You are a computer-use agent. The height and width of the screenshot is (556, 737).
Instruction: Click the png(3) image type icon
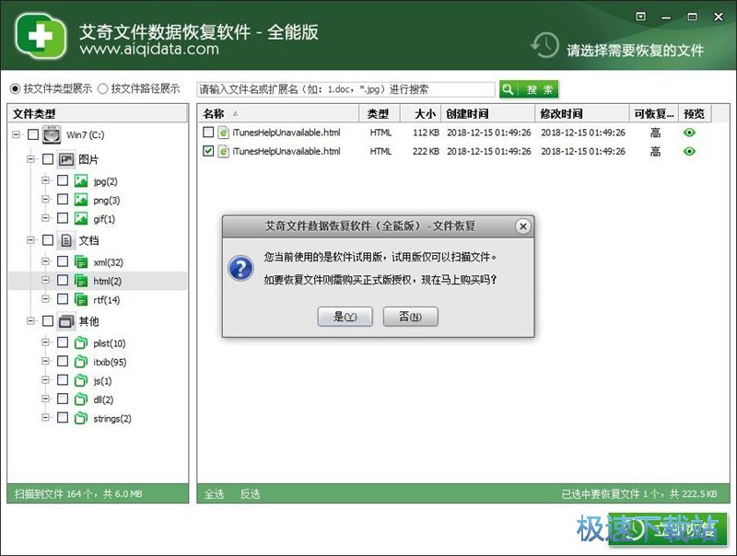81,200
